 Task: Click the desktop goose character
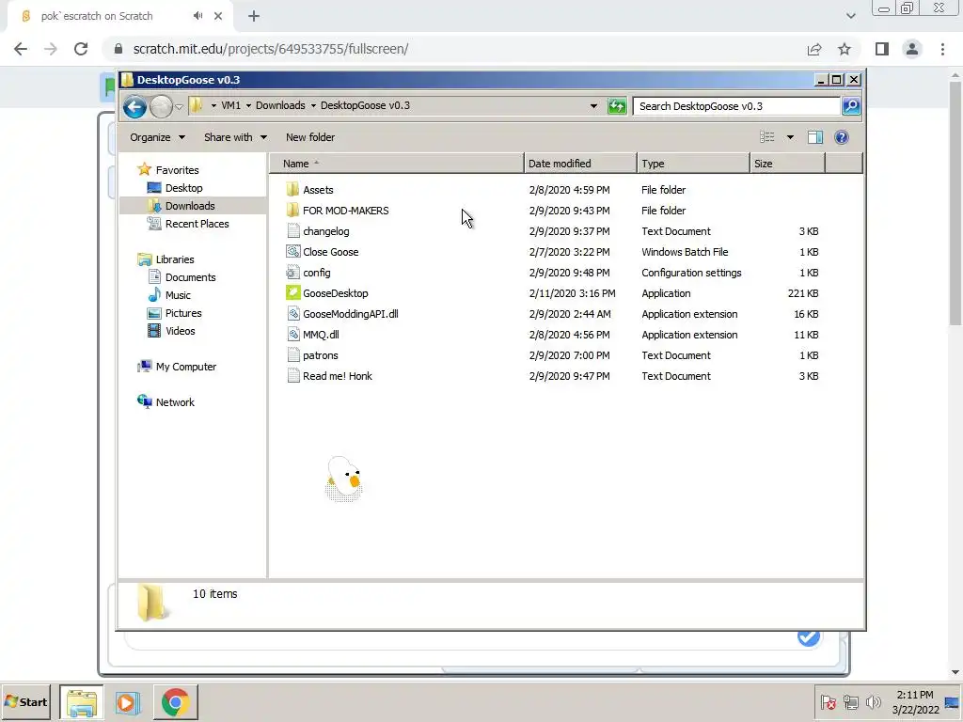pos(344,479)
